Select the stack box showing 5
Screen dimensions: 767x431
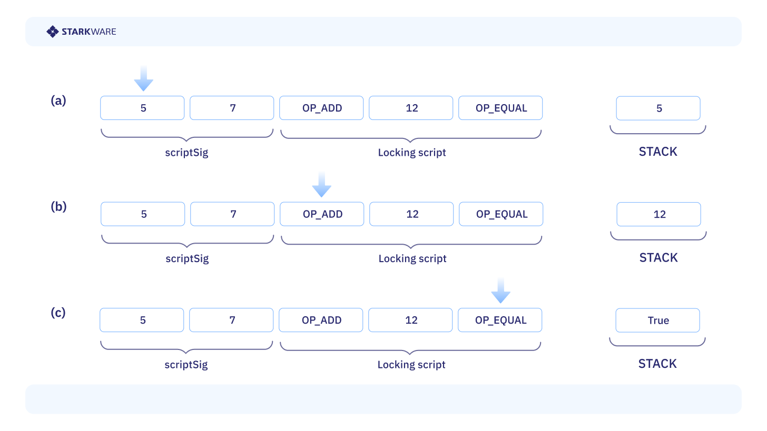pyautogui.click(x=658, y=108)
